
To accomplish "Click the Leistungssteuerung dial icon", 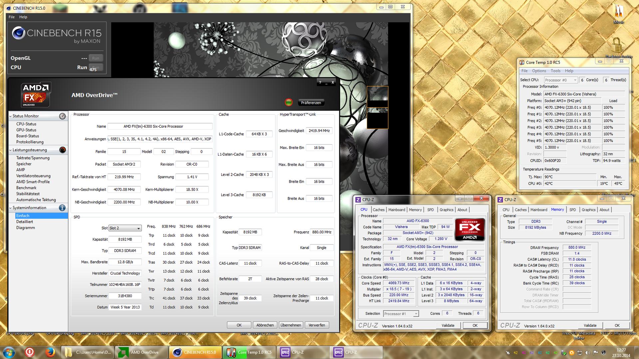I will 62,150.
